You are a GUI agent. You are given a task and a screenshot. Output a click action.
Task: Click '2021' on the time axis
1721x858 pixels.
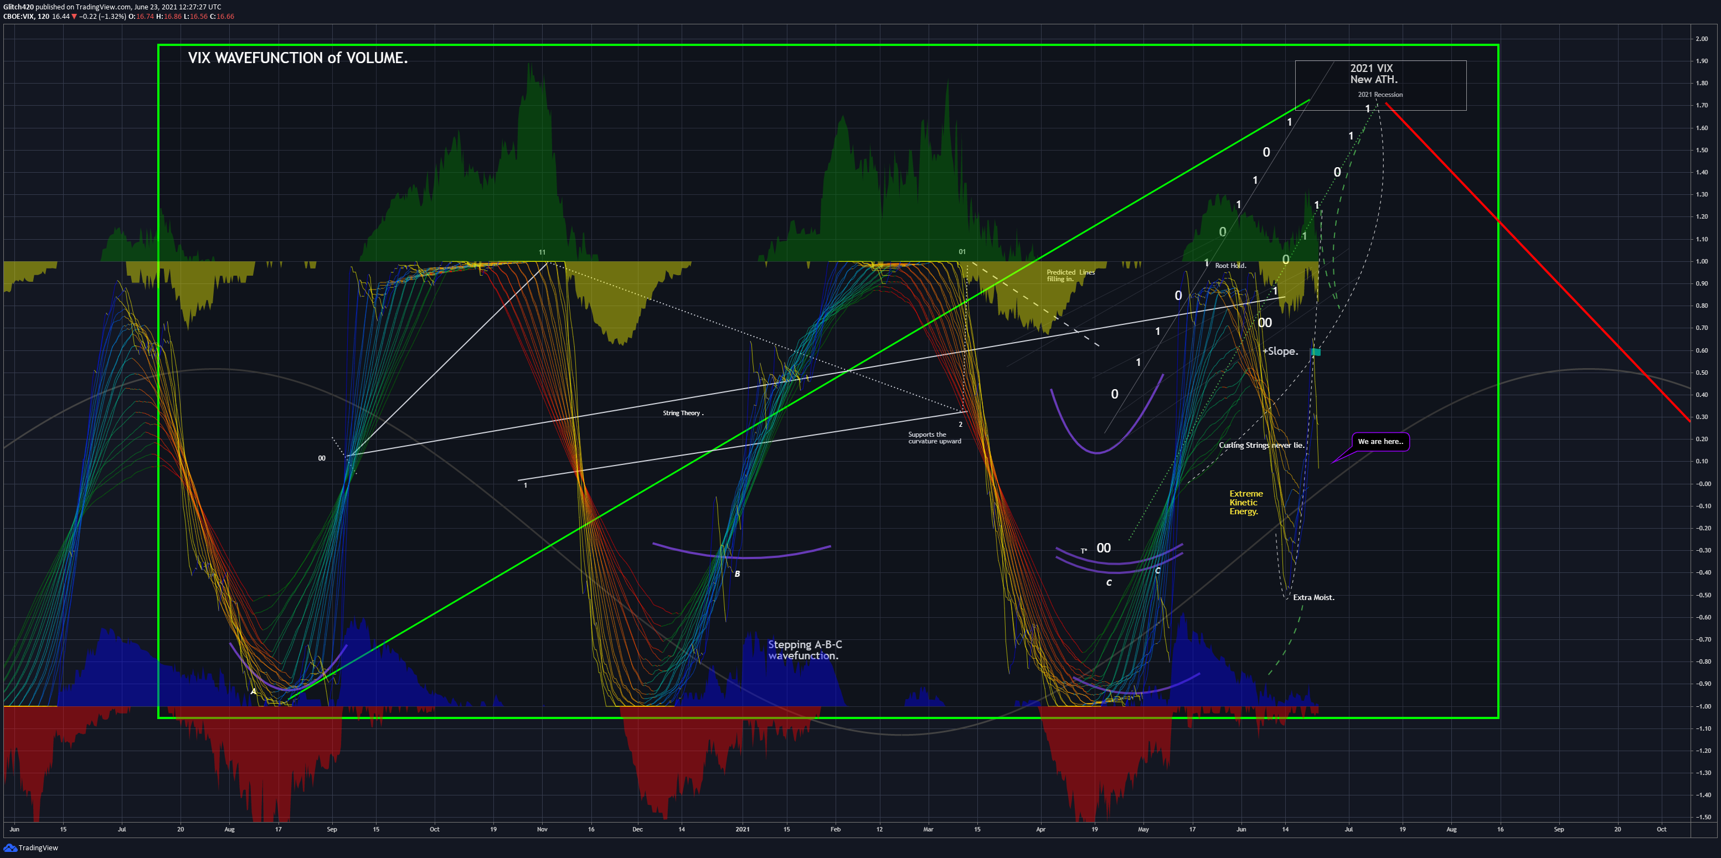pyautogui.click(x=742, y=829)
